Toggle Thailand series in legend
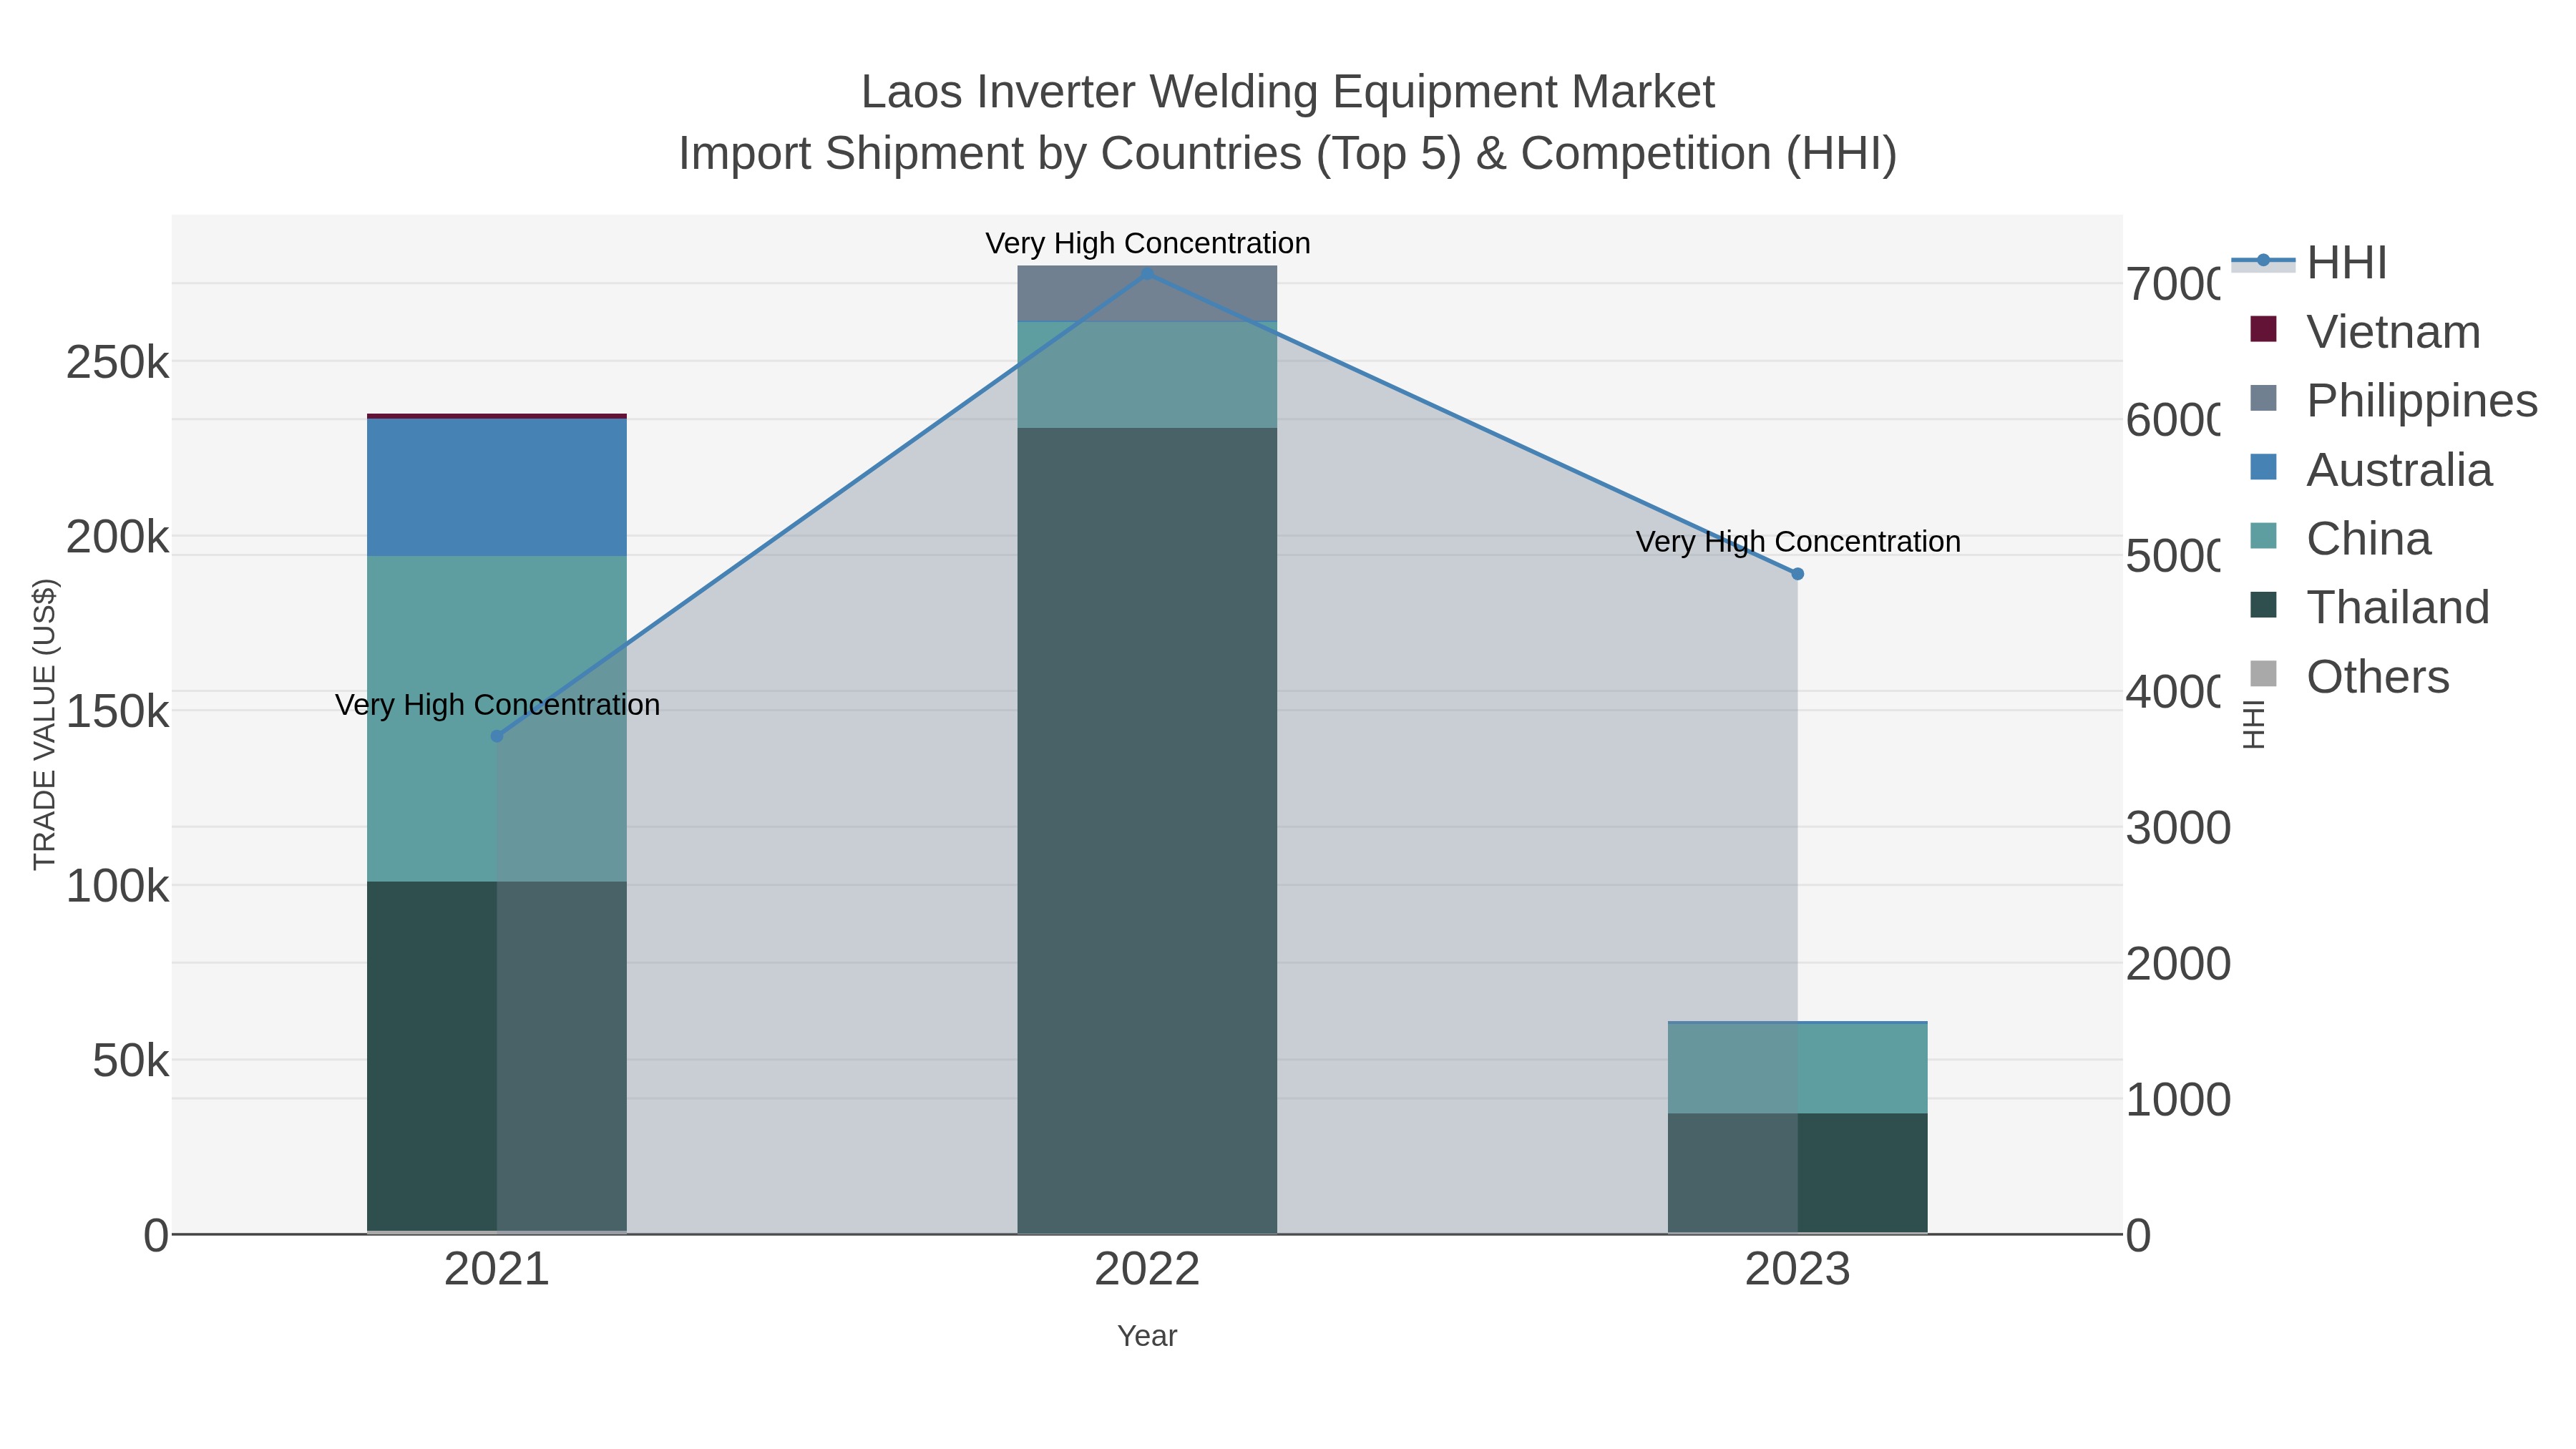This screenshot has height=1449, width=2576. click(x=2369, y=608)
